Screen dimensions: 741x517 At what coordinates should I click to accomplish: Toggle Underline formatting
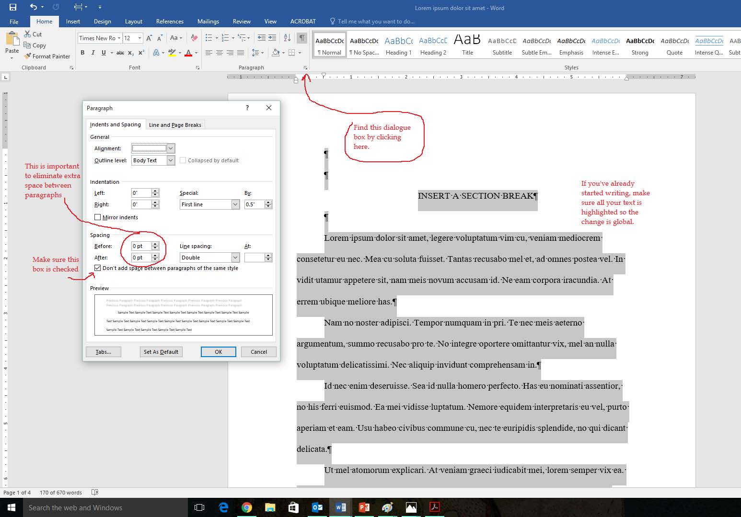coord(104,53)
